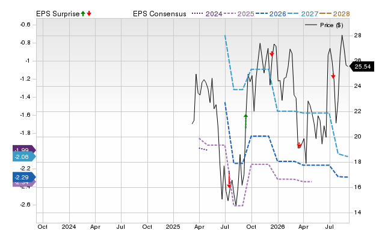Click the -0.6 left axis label
Image resolution: width=385 pixels, height=230 pixels.
(25, 25)
